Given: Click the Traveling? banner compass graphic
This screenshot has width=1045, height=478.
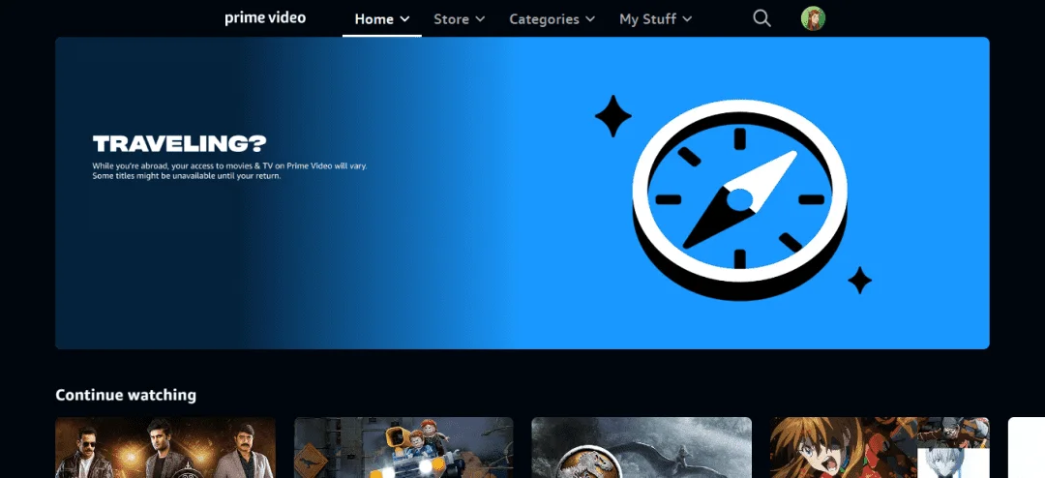Looking at the screenshot, I should point(739,200).
